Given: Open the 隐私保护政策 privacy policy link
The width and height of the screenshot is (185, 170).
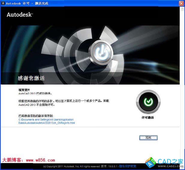Looking at the screenshot, I should [127, 166].
